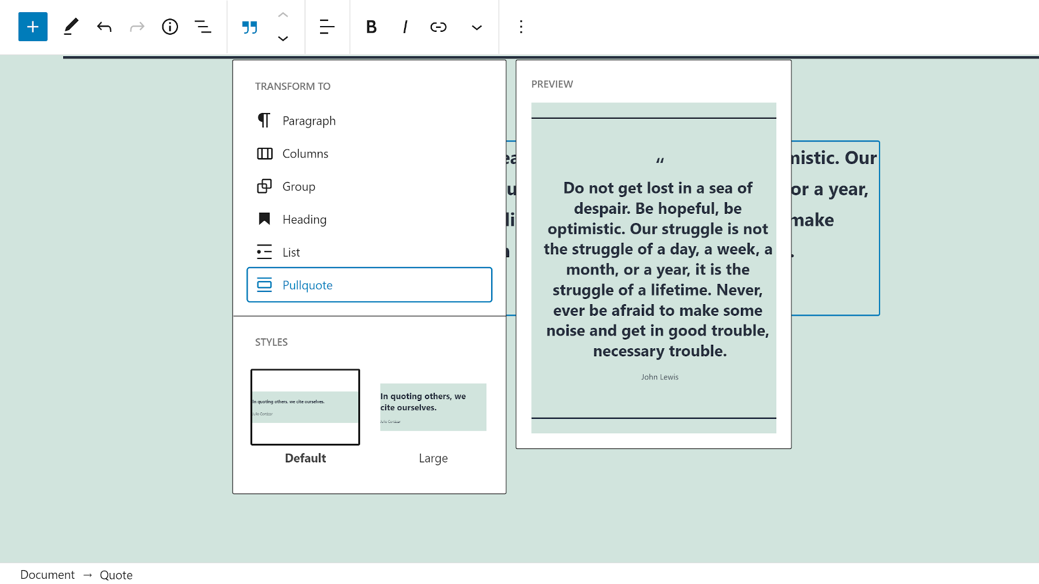The image size is (1039, 584).
Task: Apply the Large quote style thumbnail
Action: pos(433,407)
